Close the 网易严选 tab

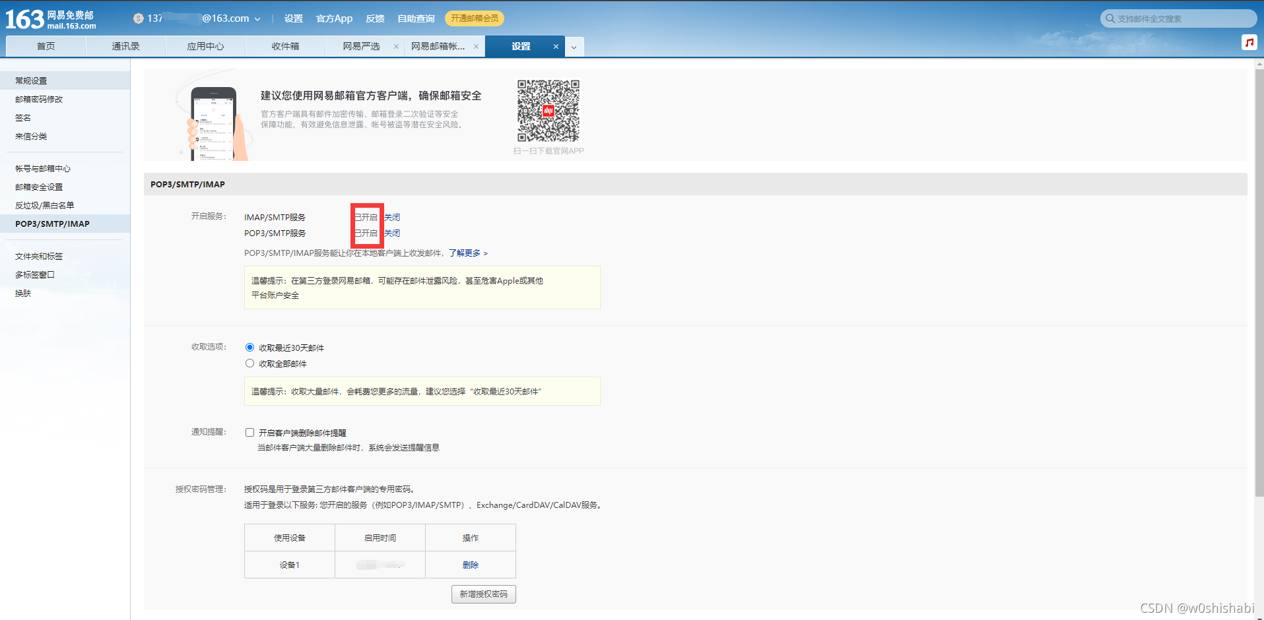(396, 46)
